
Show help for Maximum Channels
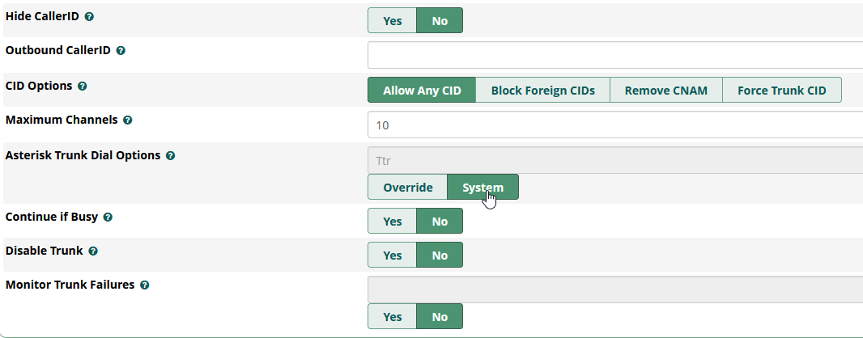point(128,120)
